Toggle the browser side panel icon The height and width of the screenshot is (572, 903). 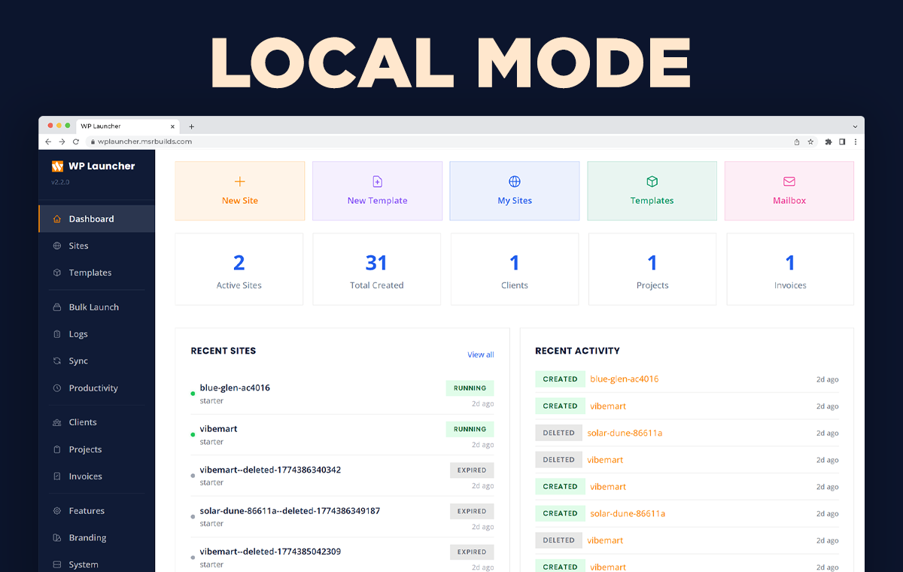tap(842, 141)
